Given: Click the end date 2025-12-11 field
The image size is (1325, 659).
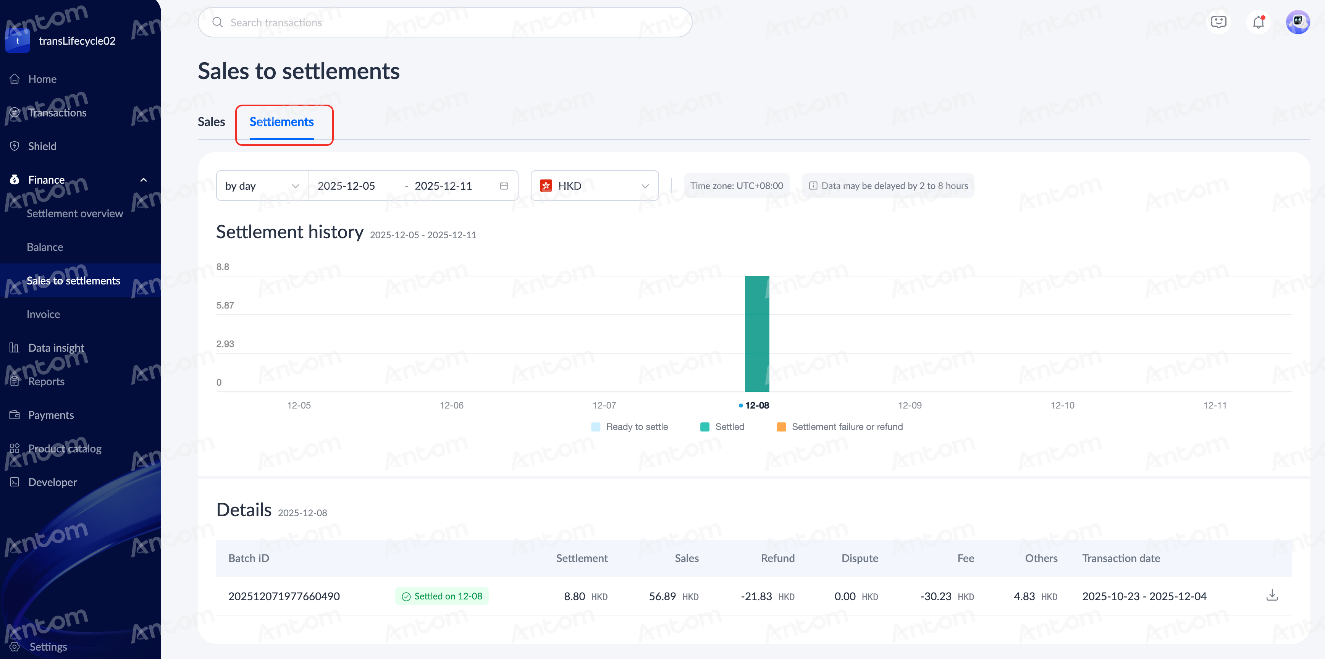Looking at the screenshot, I should click(x=443, y=186).
